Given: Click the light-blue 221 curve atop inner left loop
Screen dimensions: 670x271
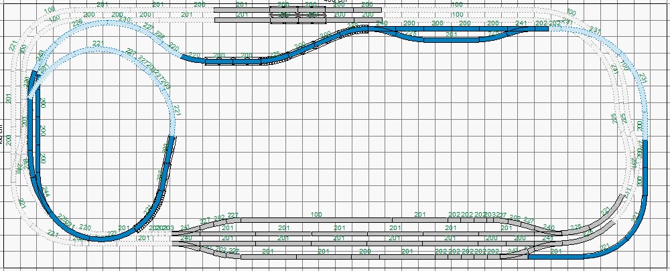Looking at the screenshot, I should (x=100, y=50).
